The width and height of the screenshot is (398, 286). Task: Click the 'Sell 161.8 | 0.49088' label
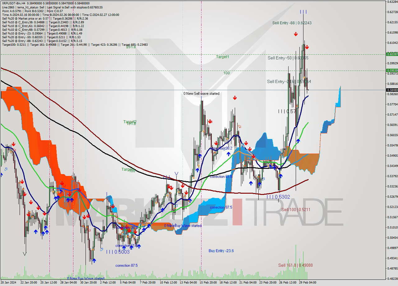(295, 265)
